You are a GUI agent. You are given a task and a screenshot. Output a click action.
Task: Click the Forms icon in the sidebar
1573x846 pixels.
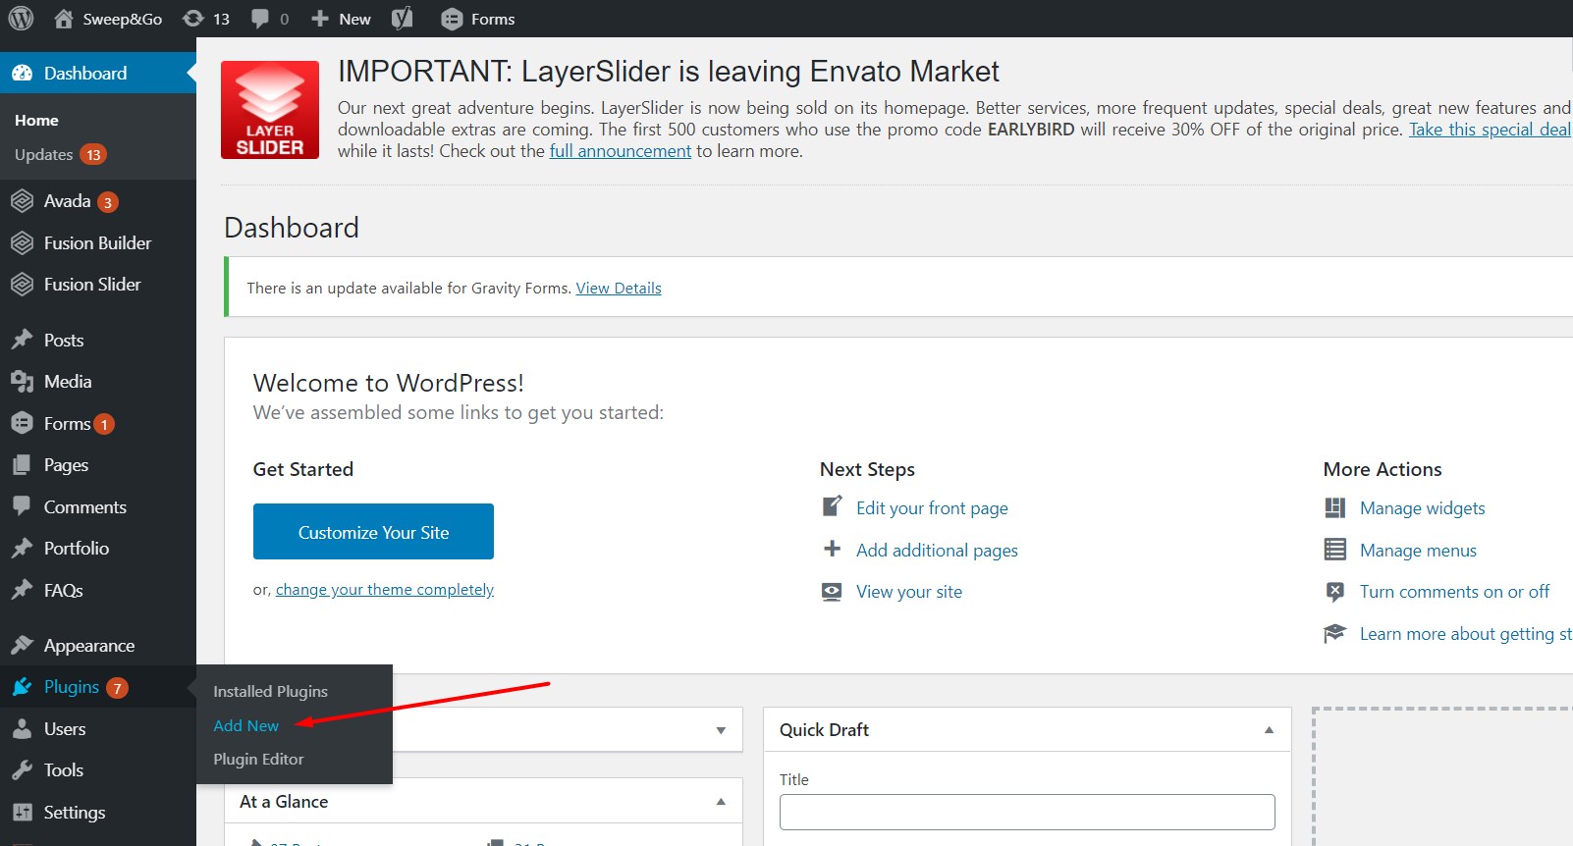click(22, 423)
